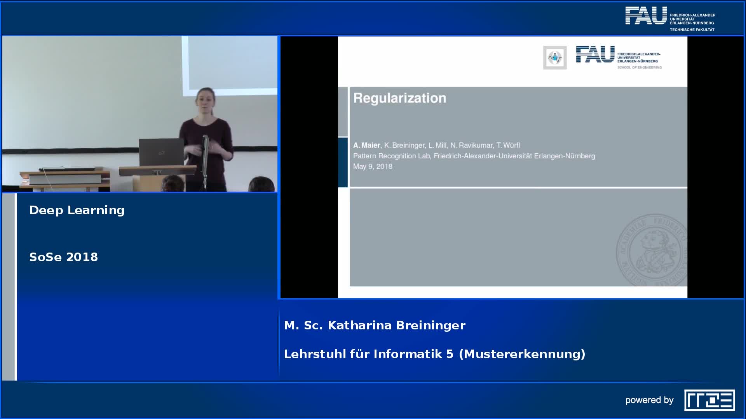Select the 'School of Engineering' emblem area
This screenshot has width=746, height=419.
[640, 67]
